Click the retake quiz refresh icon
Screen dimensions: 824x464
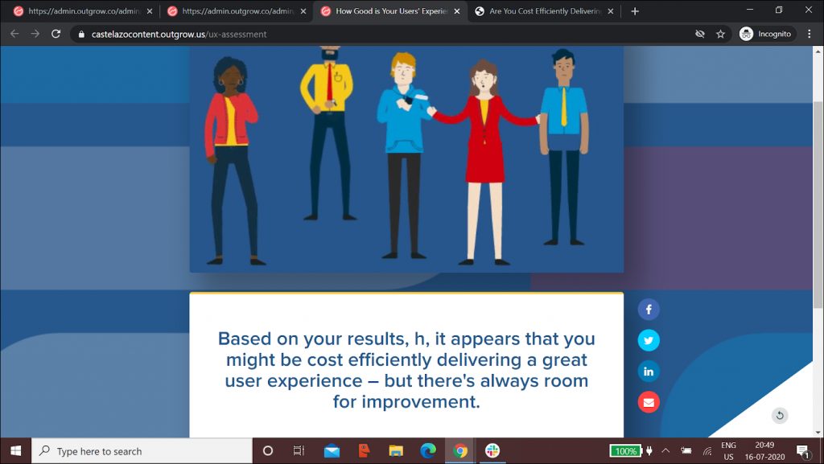click(779, 416)
